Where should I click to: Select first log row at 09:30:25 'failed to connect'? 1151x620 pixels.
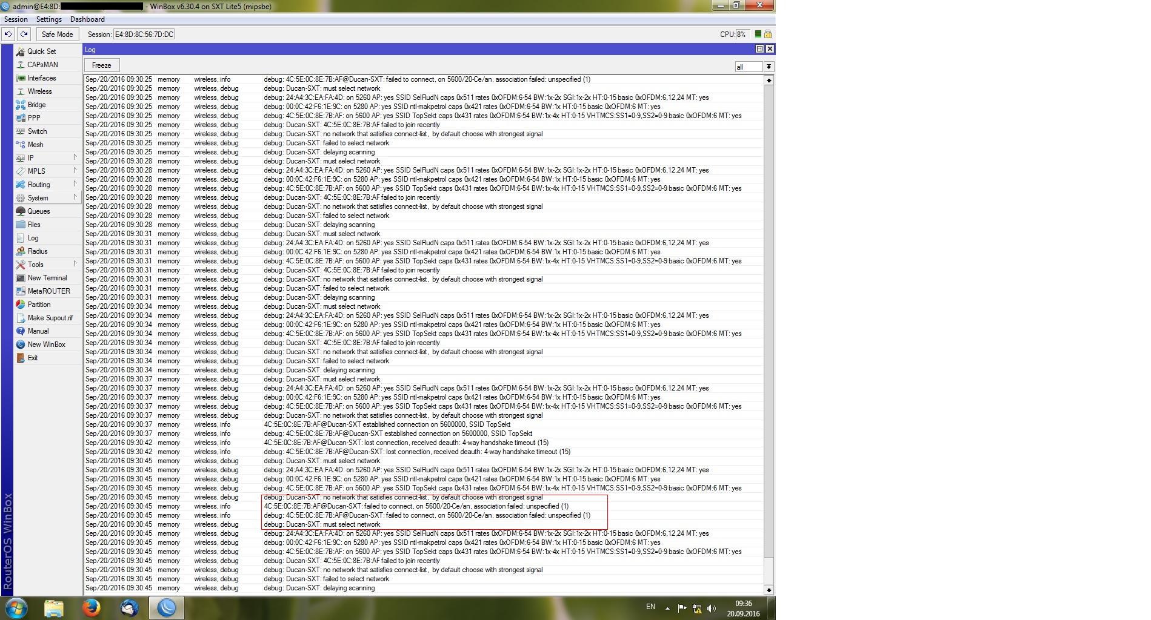click(423, 79)
